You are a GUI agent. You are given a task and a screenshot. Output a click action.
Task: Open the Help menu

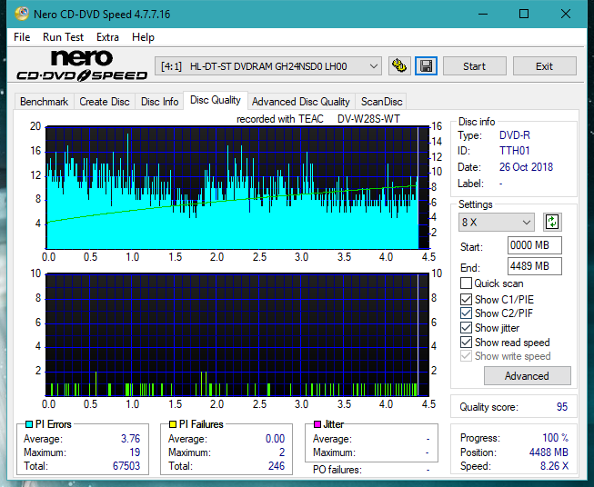tap(143, 37)
